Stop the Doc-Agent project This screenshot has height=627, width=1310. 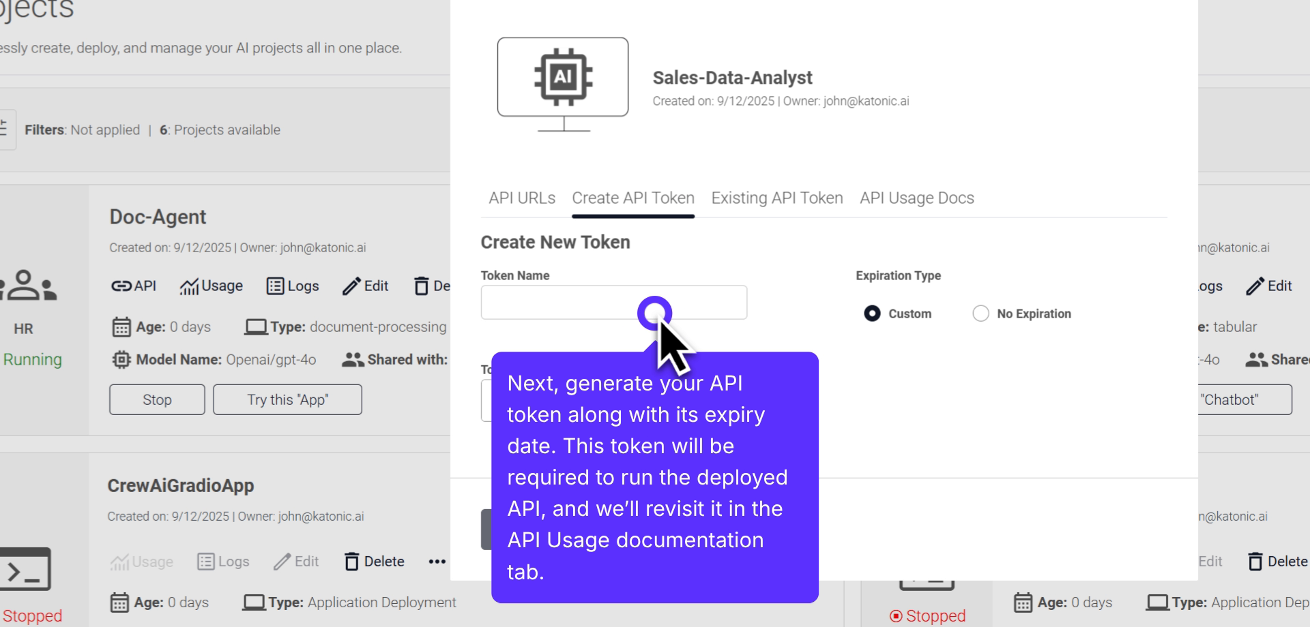tap(156, 399)
